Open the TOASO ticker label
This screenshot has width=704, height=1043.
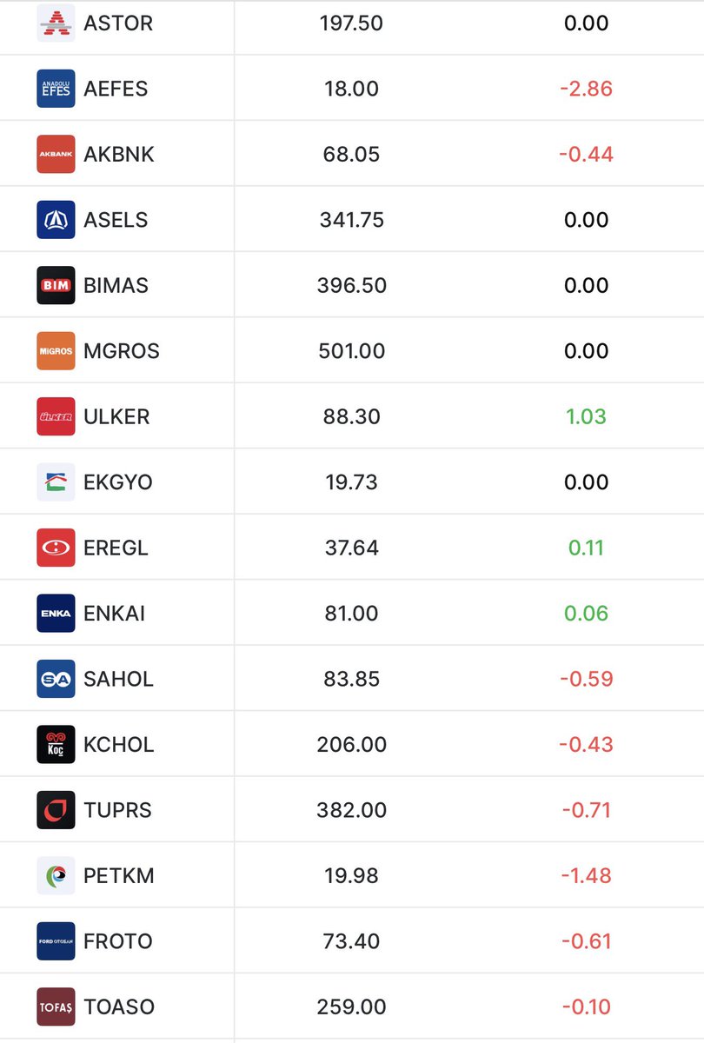click(x=119, y=1006)
